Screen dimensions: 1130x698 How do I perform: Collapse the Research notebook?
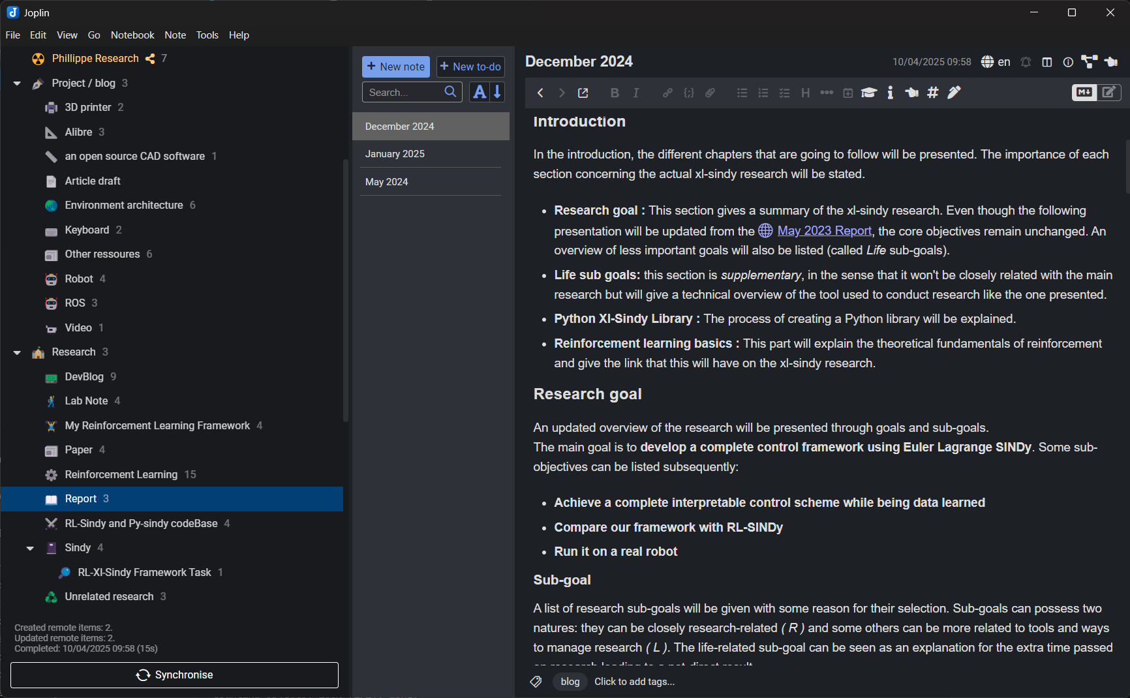click(x=18, y=353)
